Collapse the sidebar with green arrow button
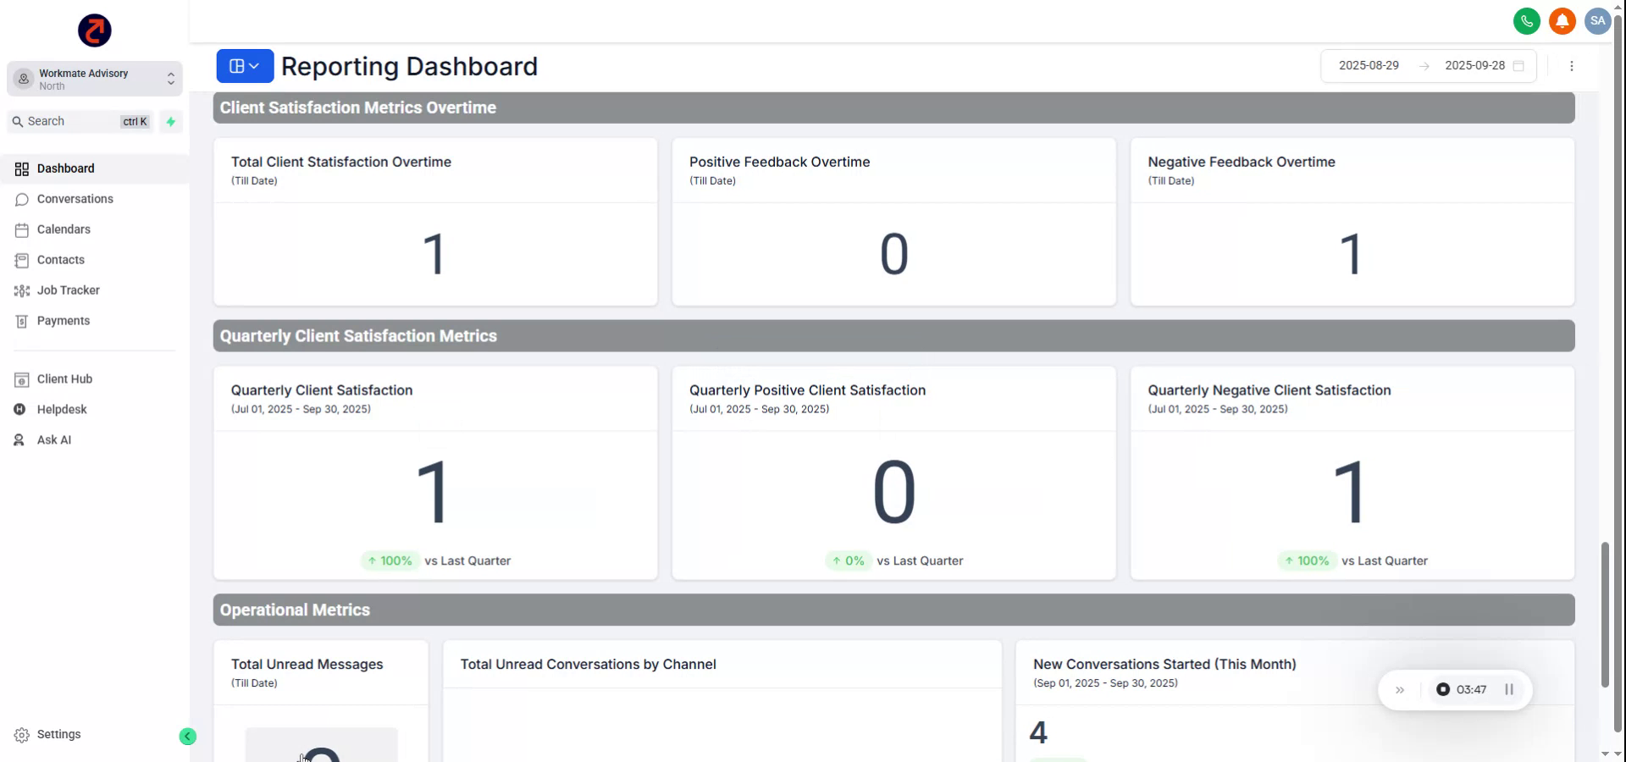Image resolution: width=1626 pixels, height=762 pixels. pyautogui.click(x=188, y=737)
